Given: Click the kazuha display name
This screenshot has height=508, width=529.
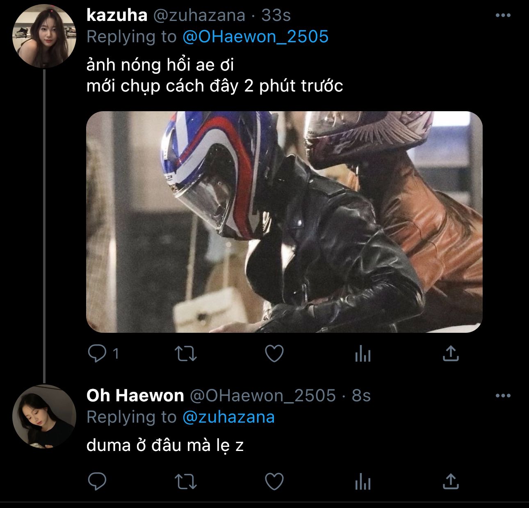Looking at the screenshot, I should pyautogui.click(x=117, y=16).
